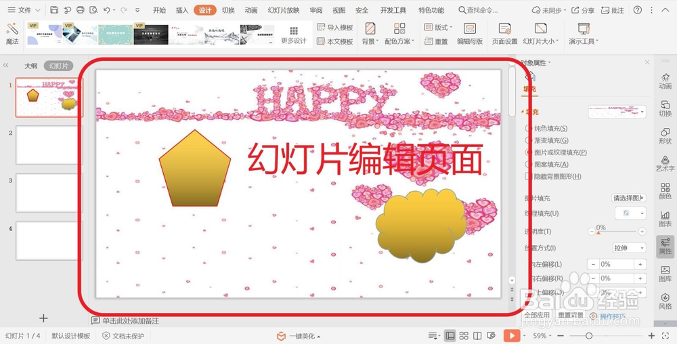Select slide 2 thumbnail

coord(49,145)
